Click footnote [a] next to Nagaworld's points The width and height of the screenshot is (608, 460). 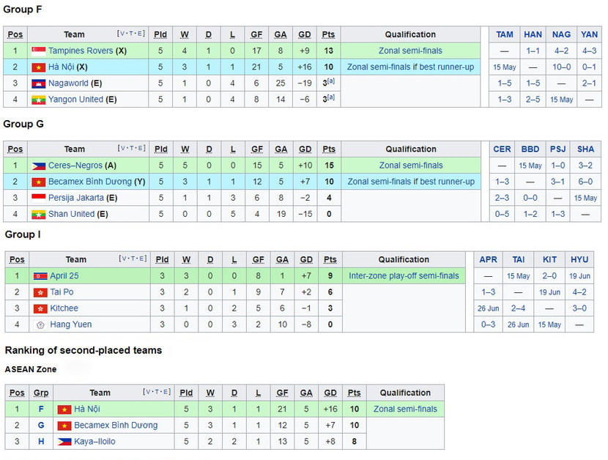click(x=331, y=81)
